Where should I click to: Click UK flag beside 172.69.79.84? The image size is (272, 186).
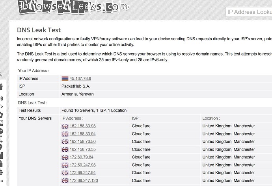(65, 157)
